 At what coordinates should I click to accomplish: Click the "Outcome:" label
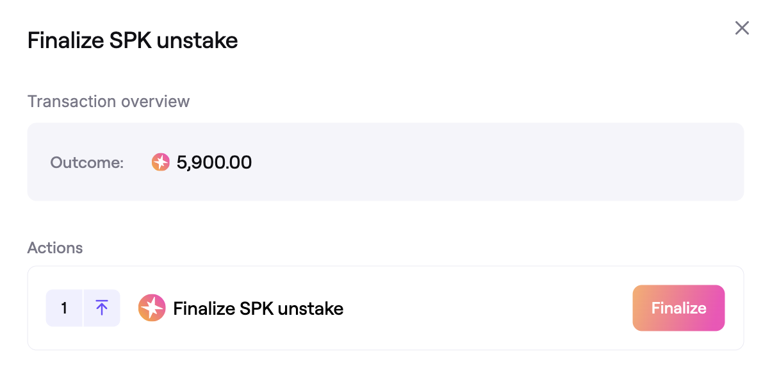click(86, 162)
